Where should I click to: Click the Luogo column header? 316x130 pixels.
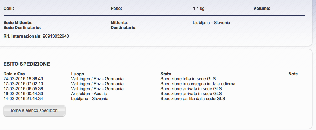click(x=78, y=74)
